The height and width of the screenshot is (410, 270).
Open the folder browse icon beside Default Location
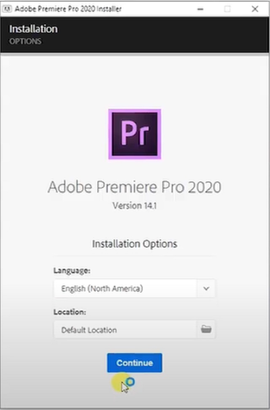206,330
